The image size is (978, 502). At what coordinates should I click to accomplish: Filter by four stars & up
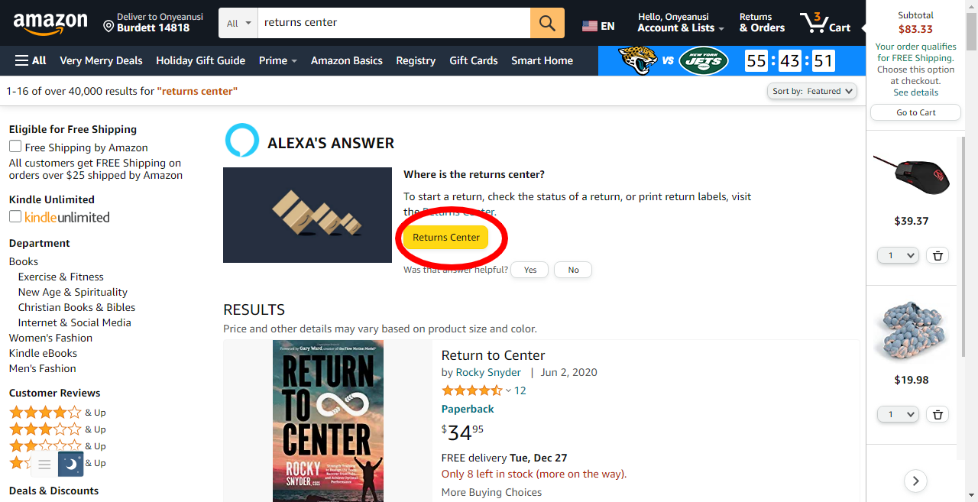tap(57, 413)
